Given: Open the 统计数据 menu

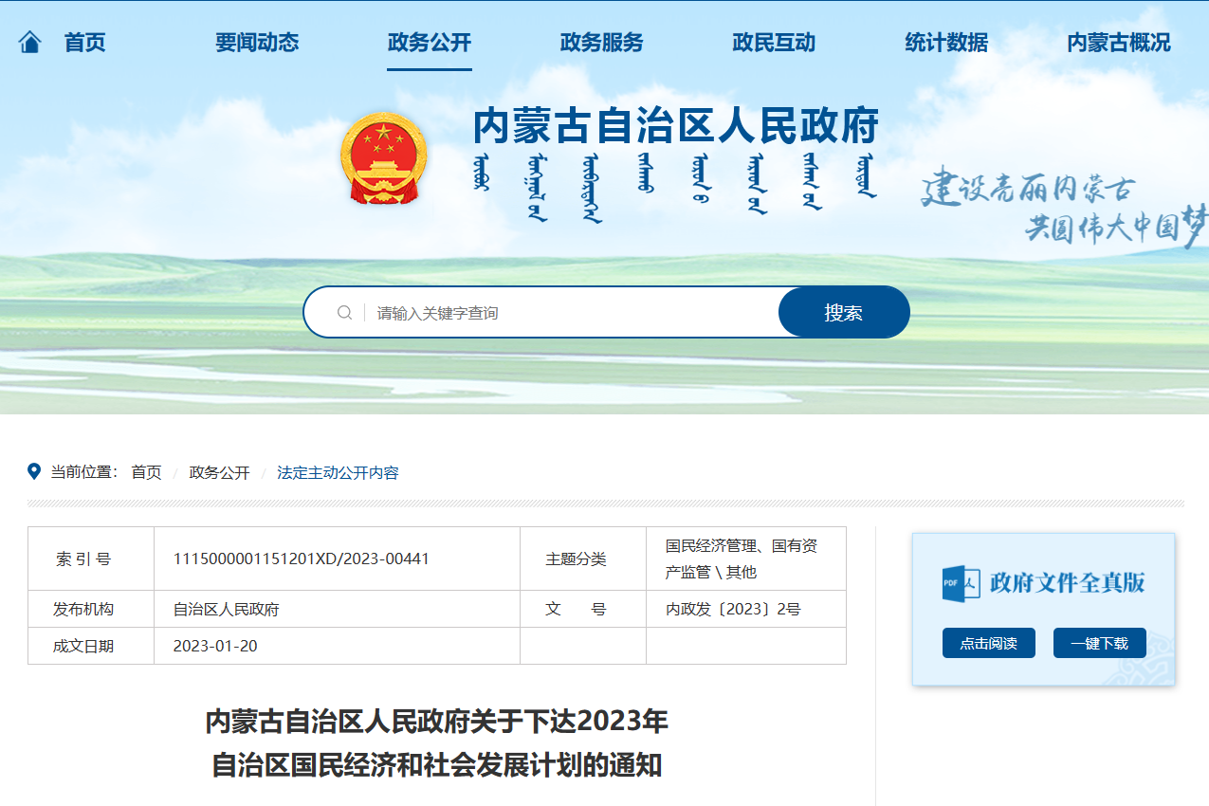Looking at the screenshot, I should point(946,43).
